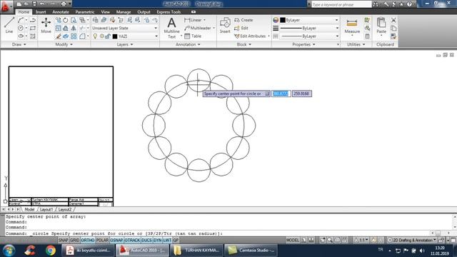This screenshot has height=257, width=457.
Task: Click the Multileader button
Action: click(x=198, y=29)
